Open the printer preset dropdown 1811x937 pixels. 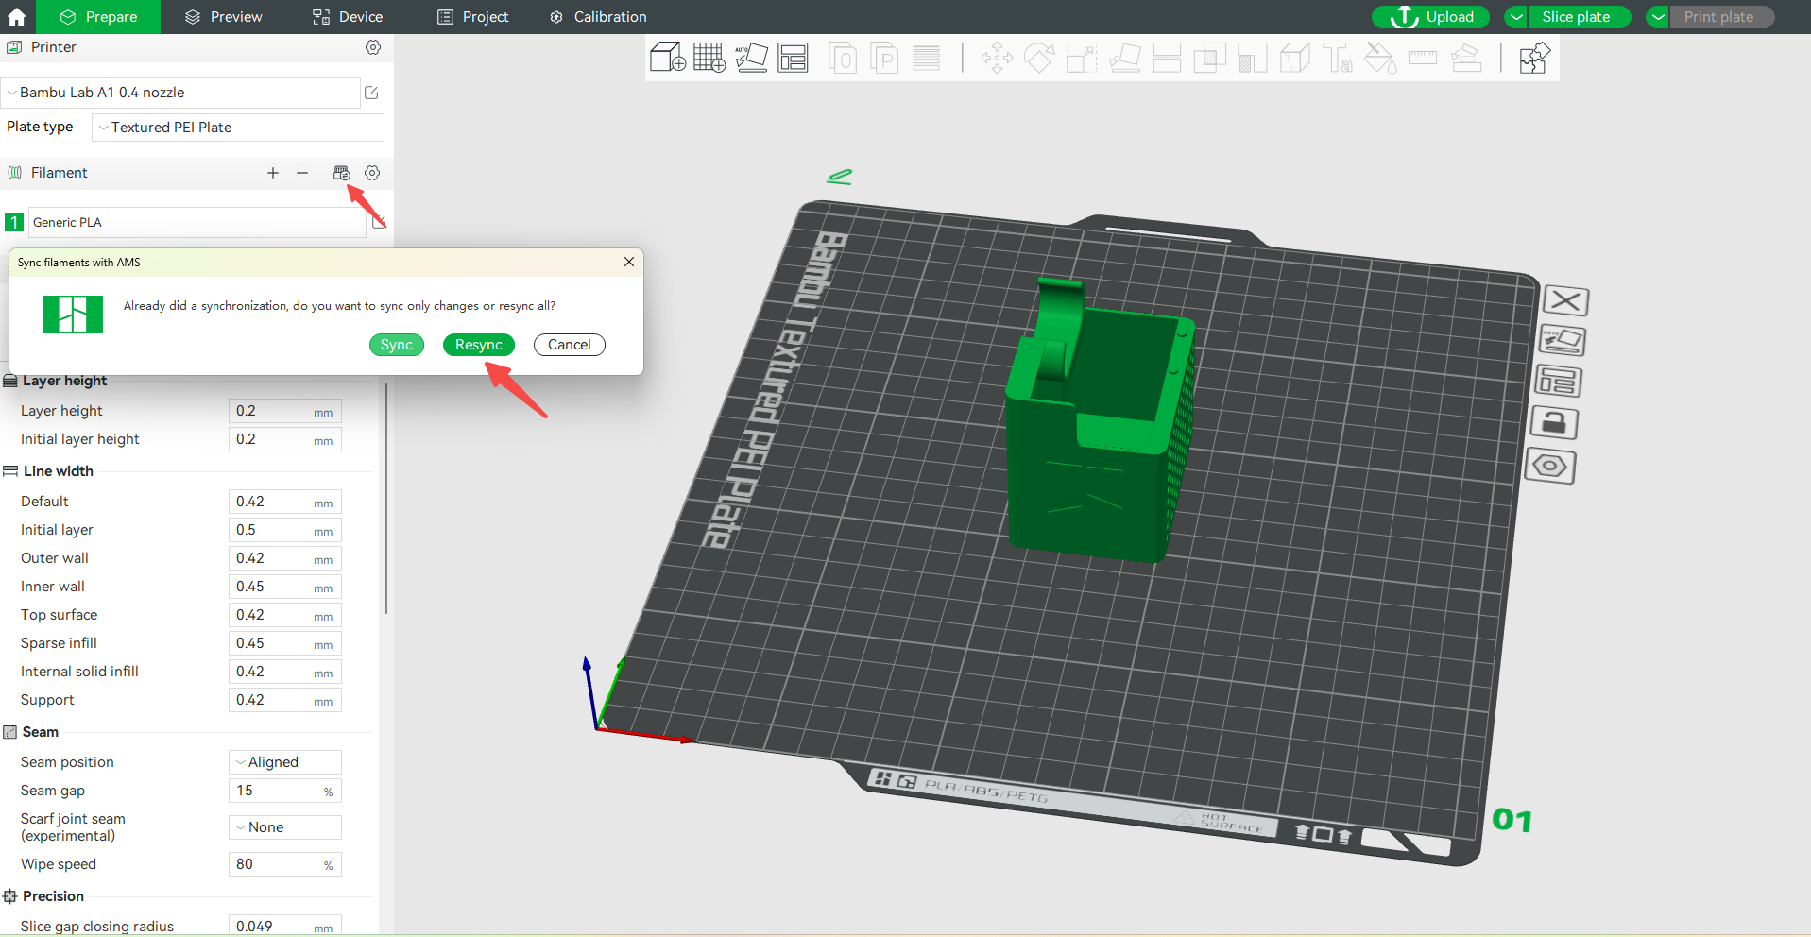[x=181, y=93]
